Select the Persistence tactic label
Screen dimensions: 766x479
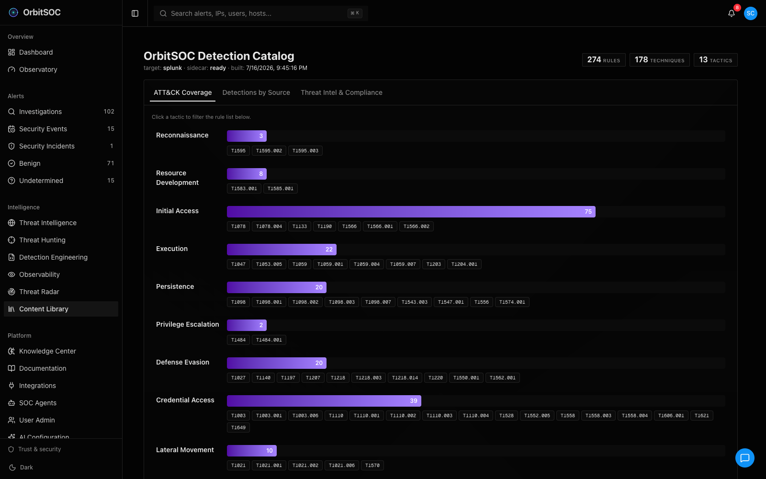coord(175,286)
